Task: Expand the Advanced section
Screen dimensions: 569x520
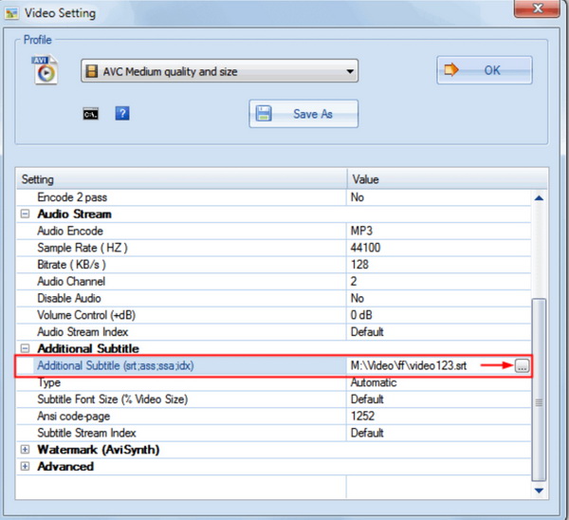Action: pyautogui.click(x=25, y=467)
